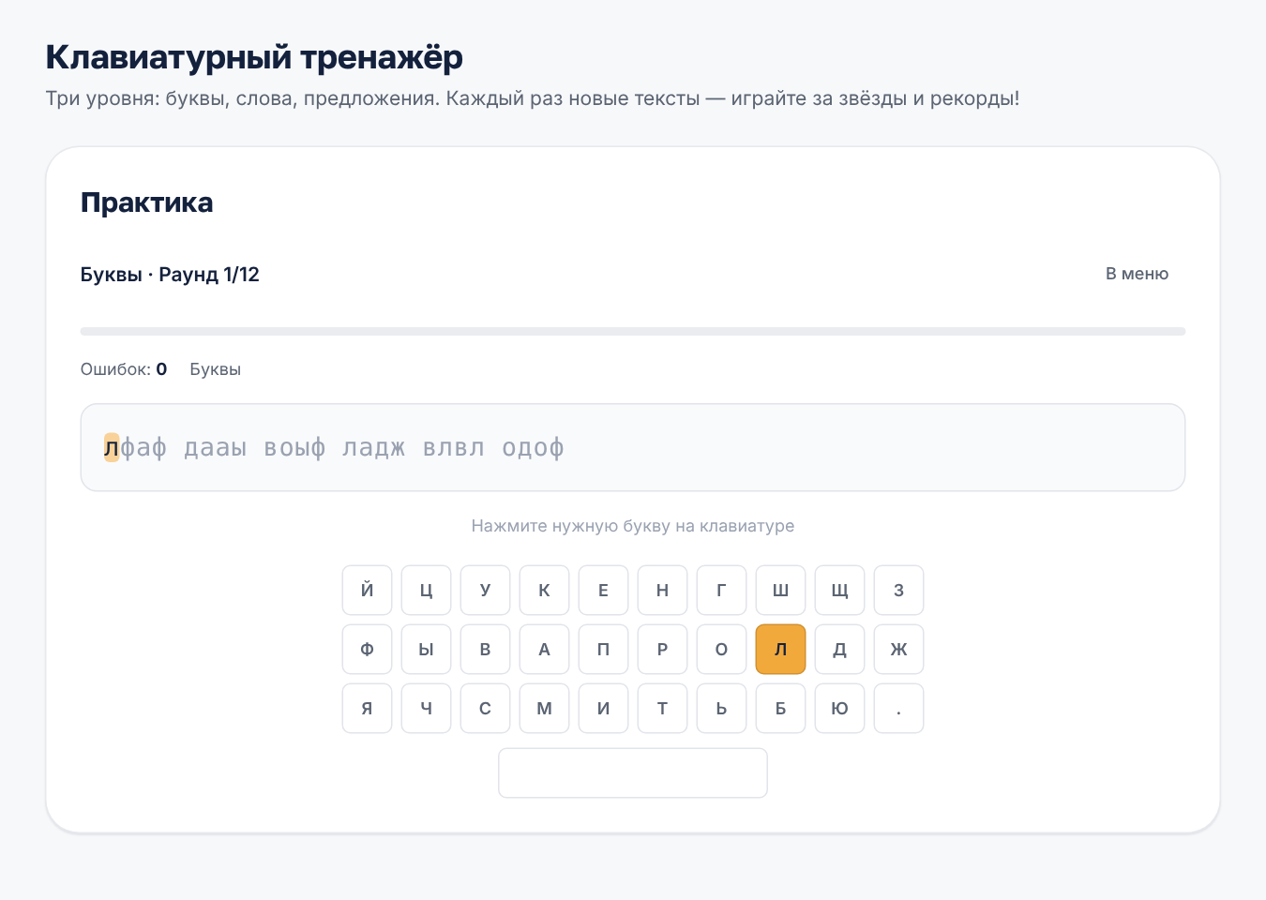Click the Т key
The image size is (1266, 900).
click(662, 708)
